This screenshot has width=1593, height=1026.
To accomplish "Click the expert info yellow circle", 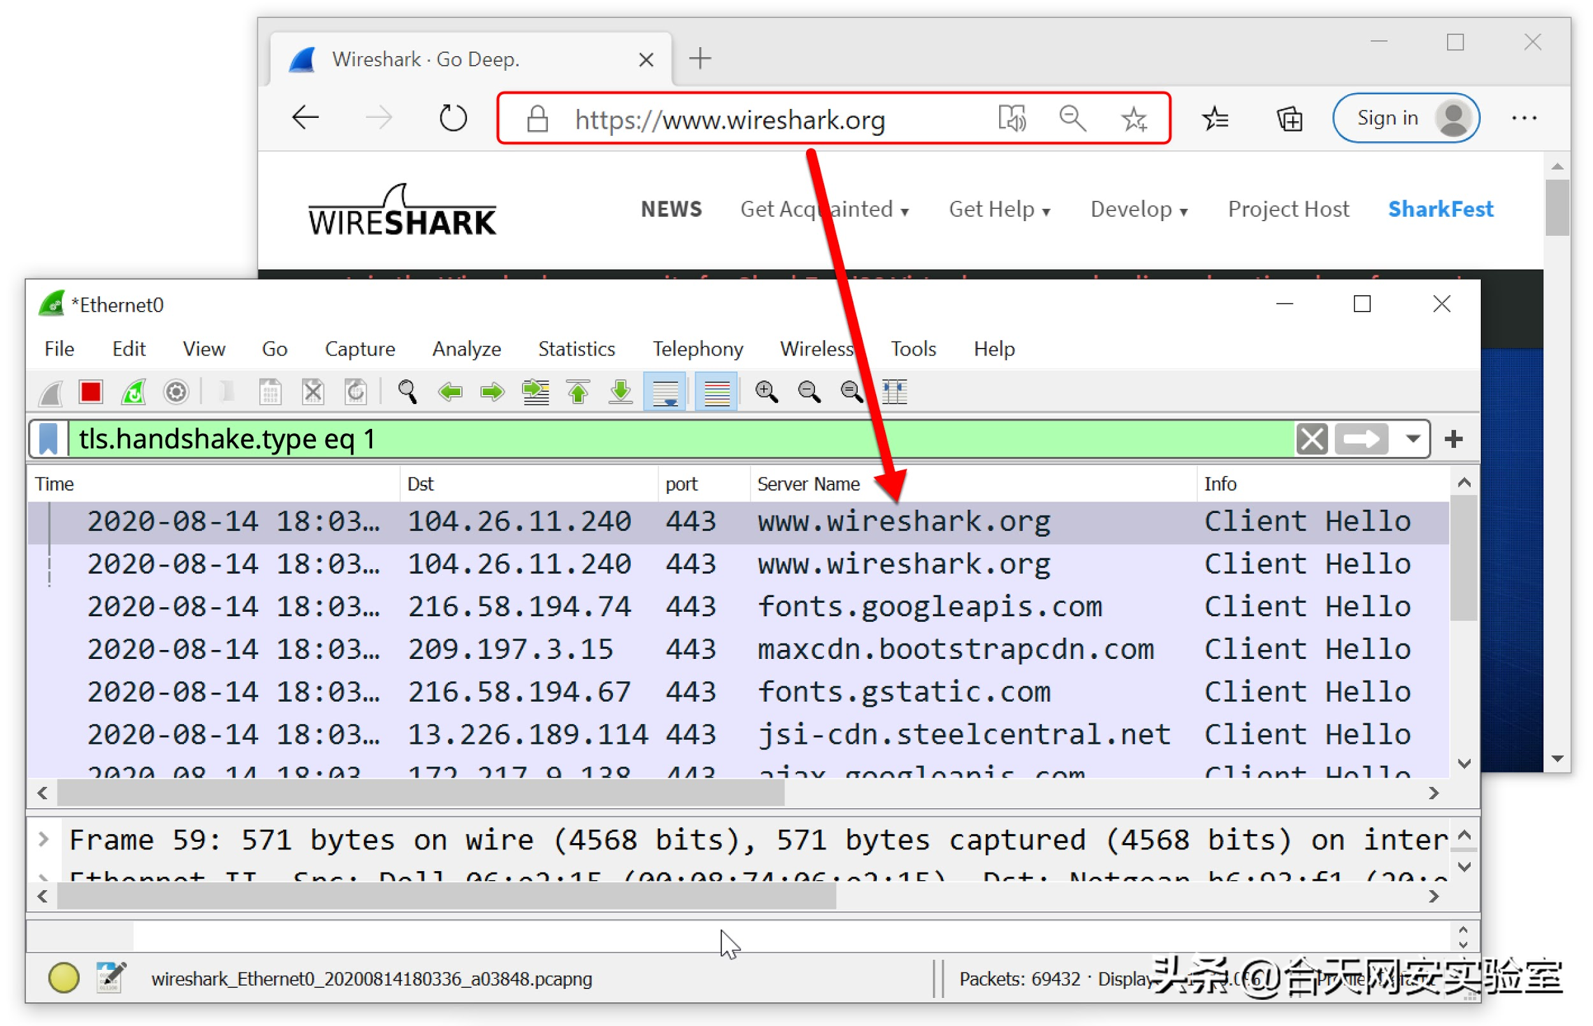I will click(64, 978).
